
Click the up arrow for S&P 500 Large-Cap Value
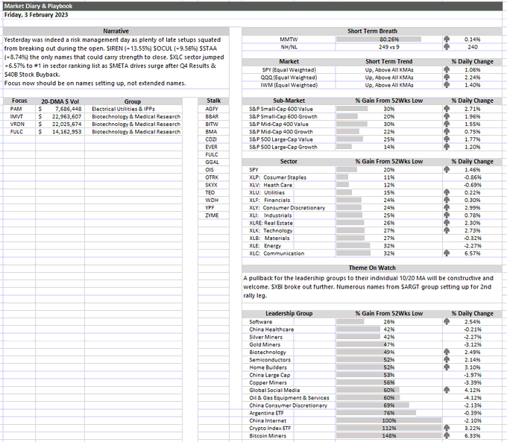pyautogui.click(x=447, y=139)
